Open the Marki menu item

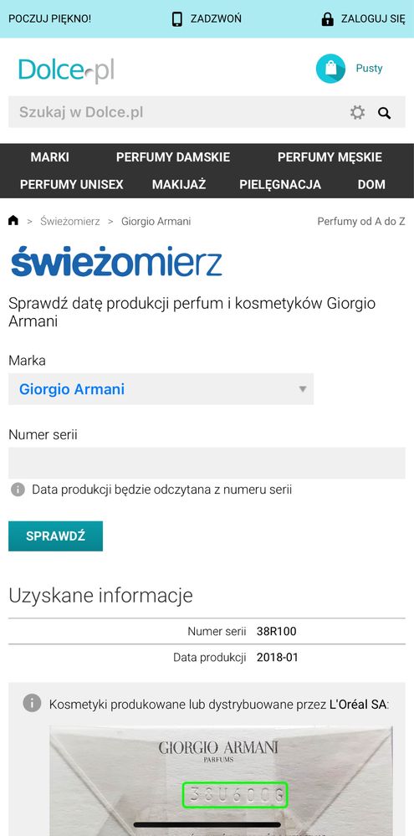[49, 157]
